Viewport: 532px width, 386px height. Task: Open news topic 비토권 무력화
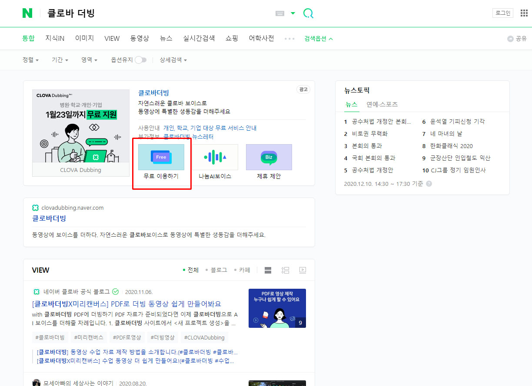pos(369,134)
